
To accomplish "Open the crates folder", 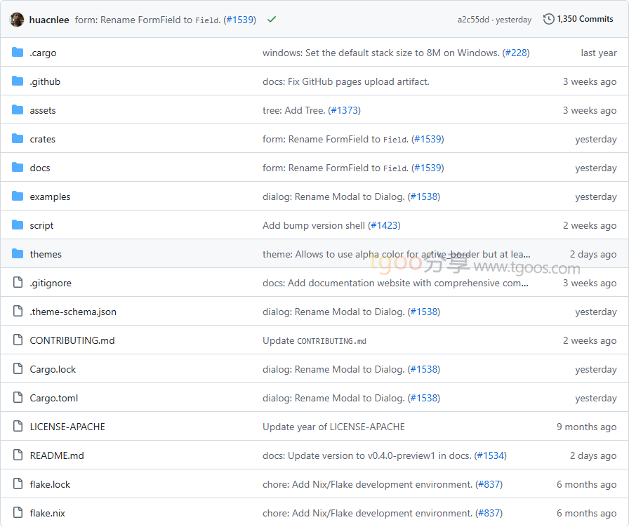I will [x=42, y=139].
